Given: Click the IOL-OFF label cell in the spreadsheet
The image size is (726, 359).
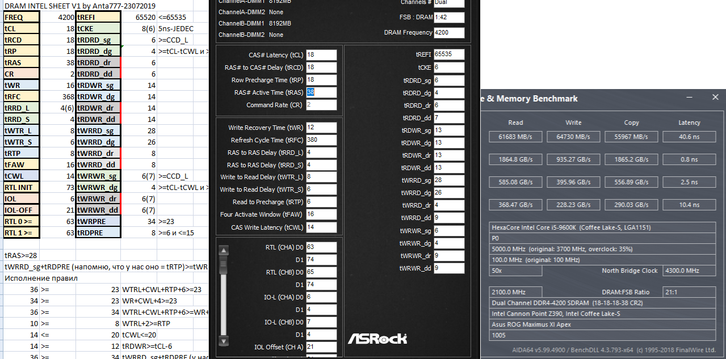Looking at the screenshot, I should click(x=22, y=210).
